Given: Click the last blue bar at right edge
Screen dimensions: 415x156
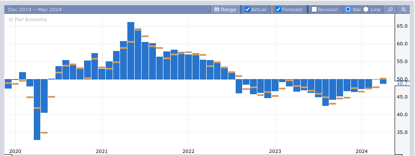Looking at the screenshot, I should pos(383,82).
